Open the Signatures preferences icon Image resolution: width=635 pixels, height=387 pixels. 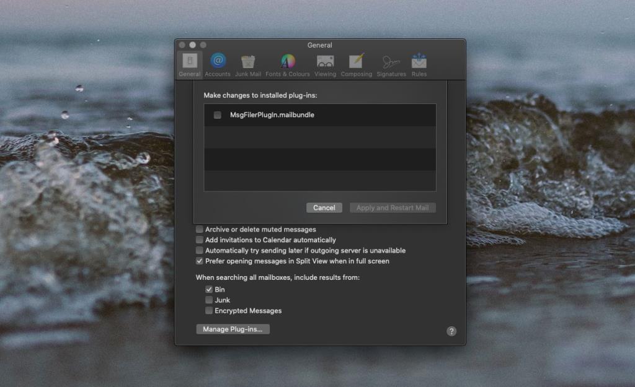391,62
